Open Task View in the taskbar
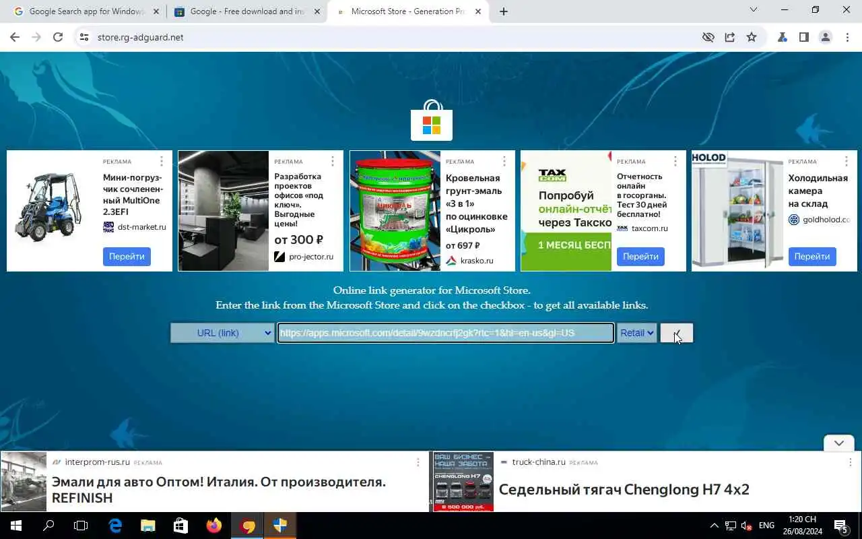 (x=81, y=526)
